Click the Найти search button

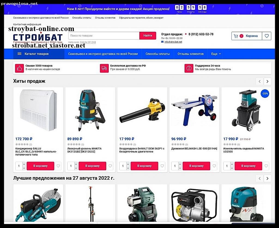point(148,36)
